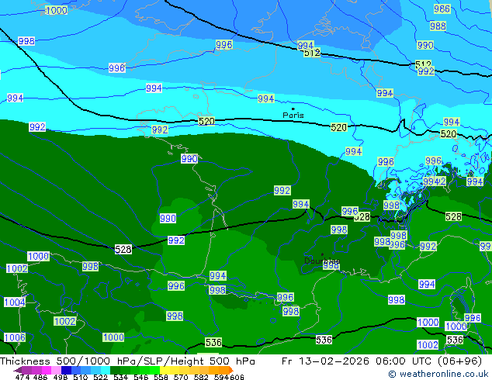Image resolution: width=492 pixels, height=380 pixels.
Task: Click the orange arrow end of the legend
Action: 231,370
